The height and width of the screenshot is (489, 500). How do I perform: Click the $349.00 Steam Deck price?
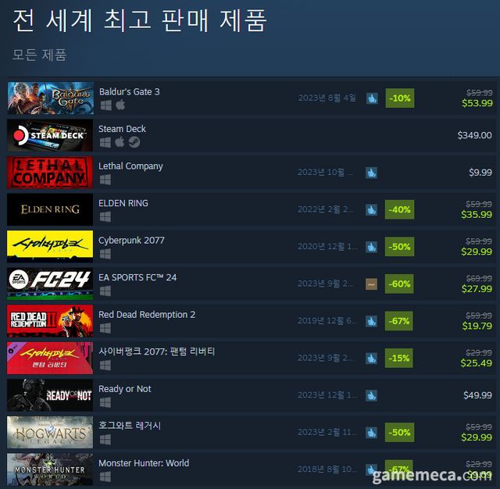tap(474, 135)
